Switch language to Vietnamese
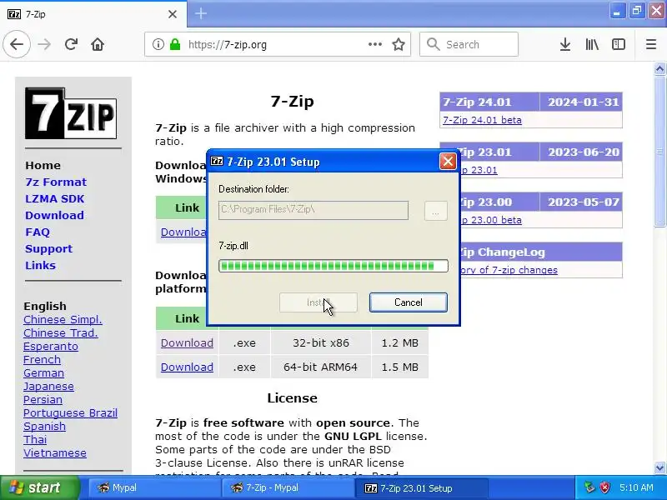This screenshot has width=667, height=500. point(54,452)
